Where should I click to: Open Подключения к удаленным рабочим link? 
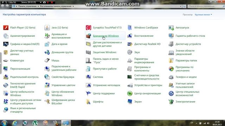(x=64, y=68)
